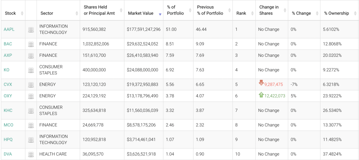Open the table icon beside CVX

pyautogui.click(x=31, y=85)
